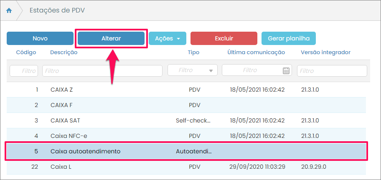This screenshot has height=180, width=381.
Task: Click the red Excluir button
Action: pos(224,38)
